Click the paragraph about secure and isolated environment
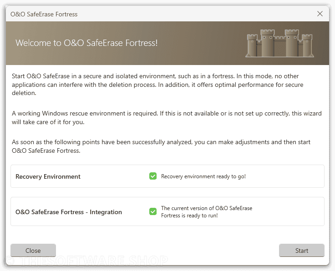This screenshot has height=271, width=335. point(157,85)
